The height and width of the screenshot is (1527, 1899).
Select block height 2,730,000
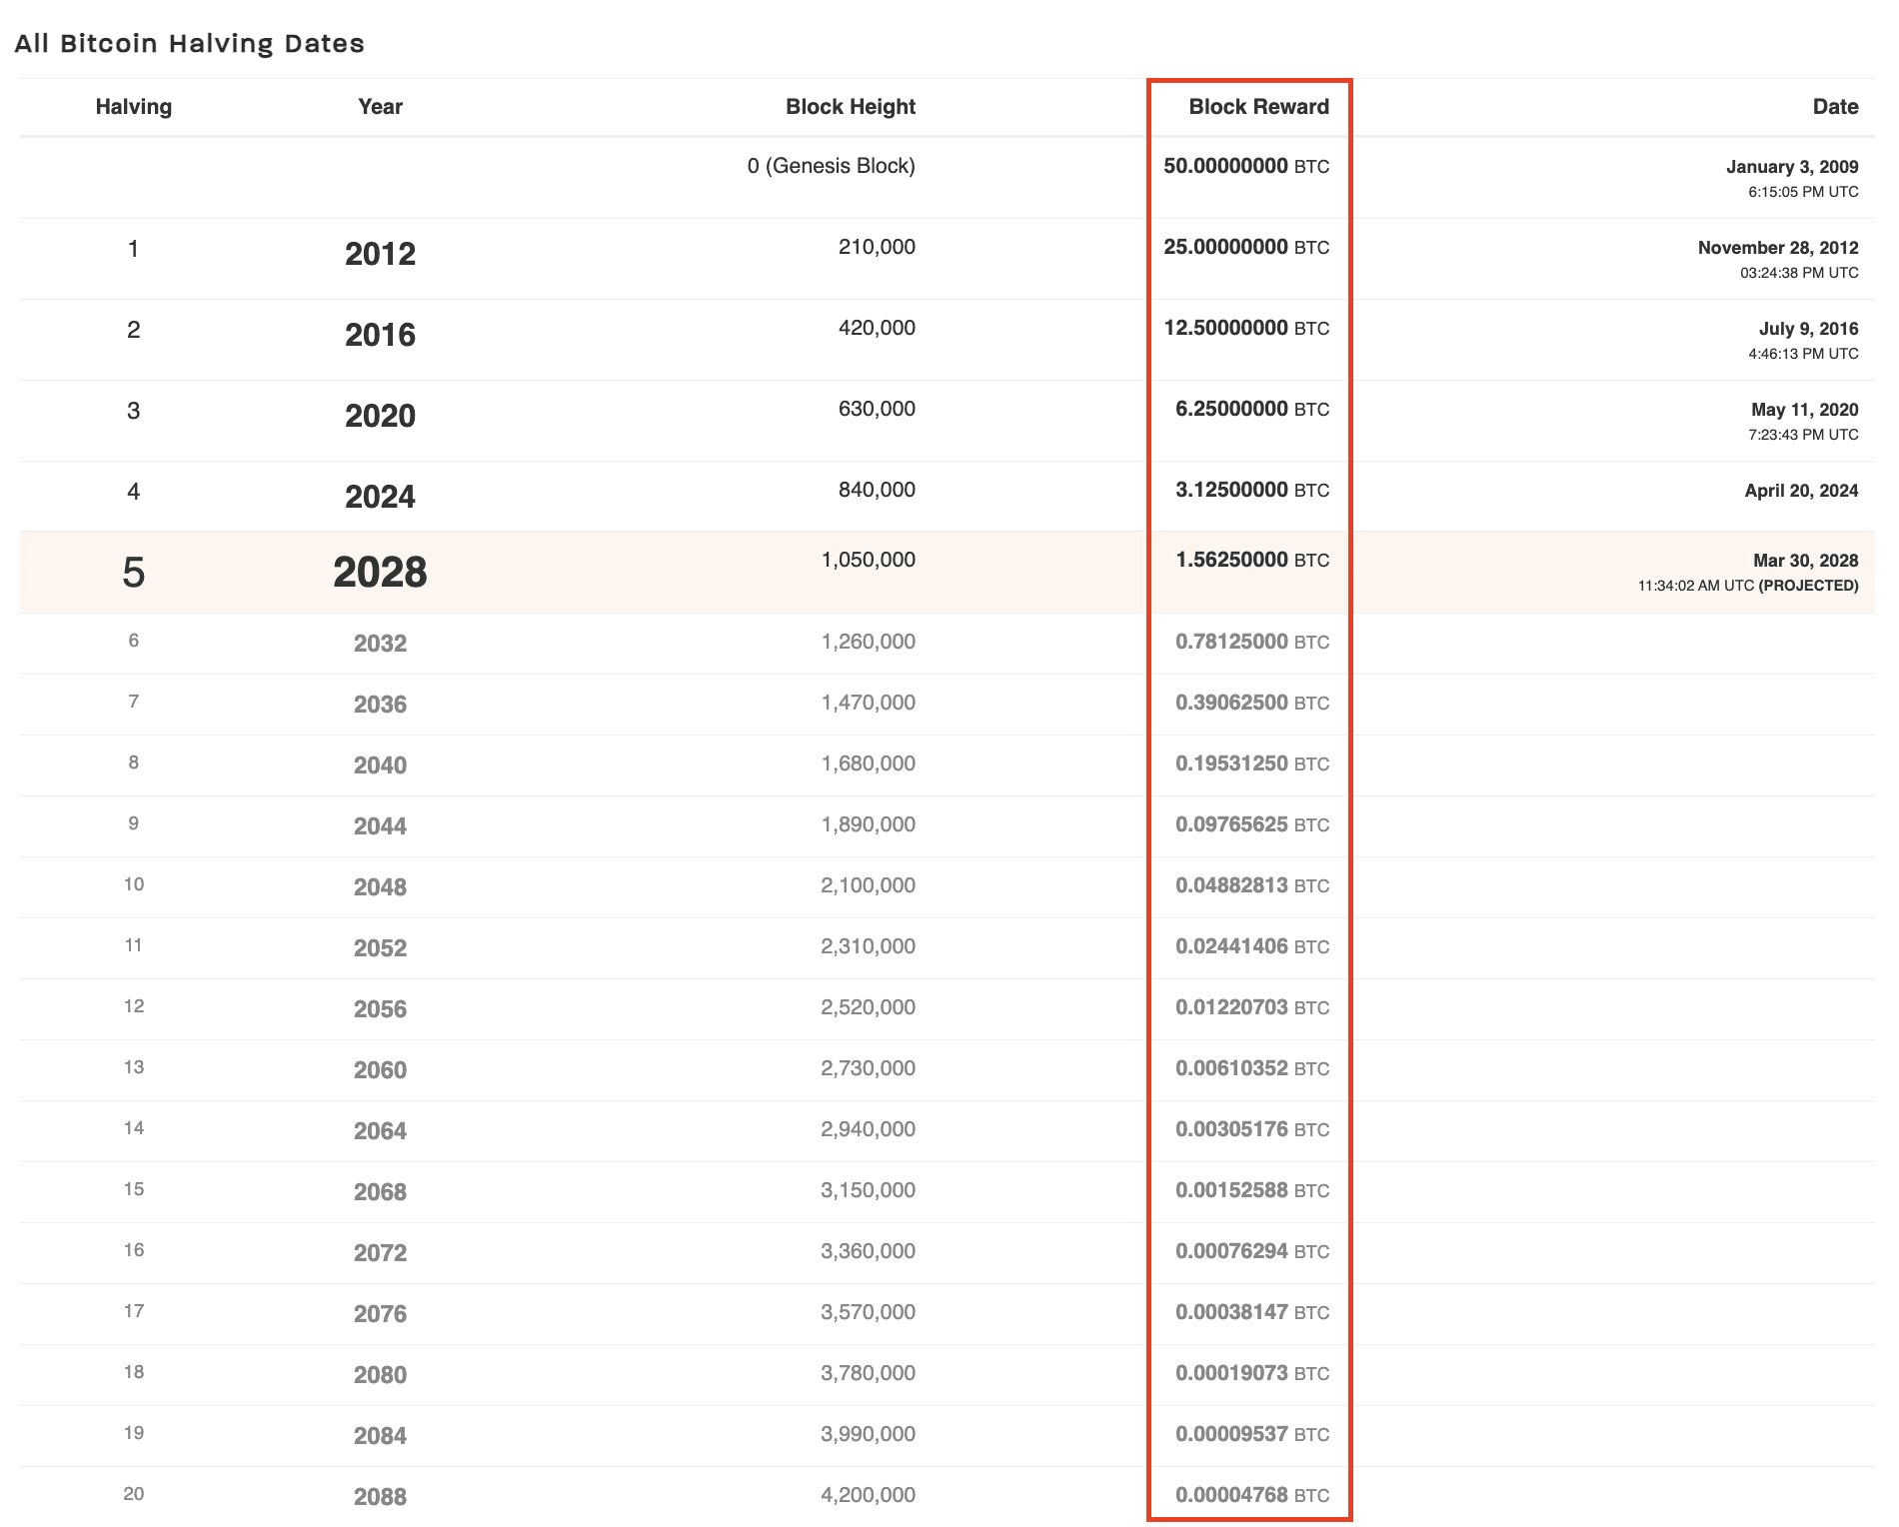[x=868, y=1068]
